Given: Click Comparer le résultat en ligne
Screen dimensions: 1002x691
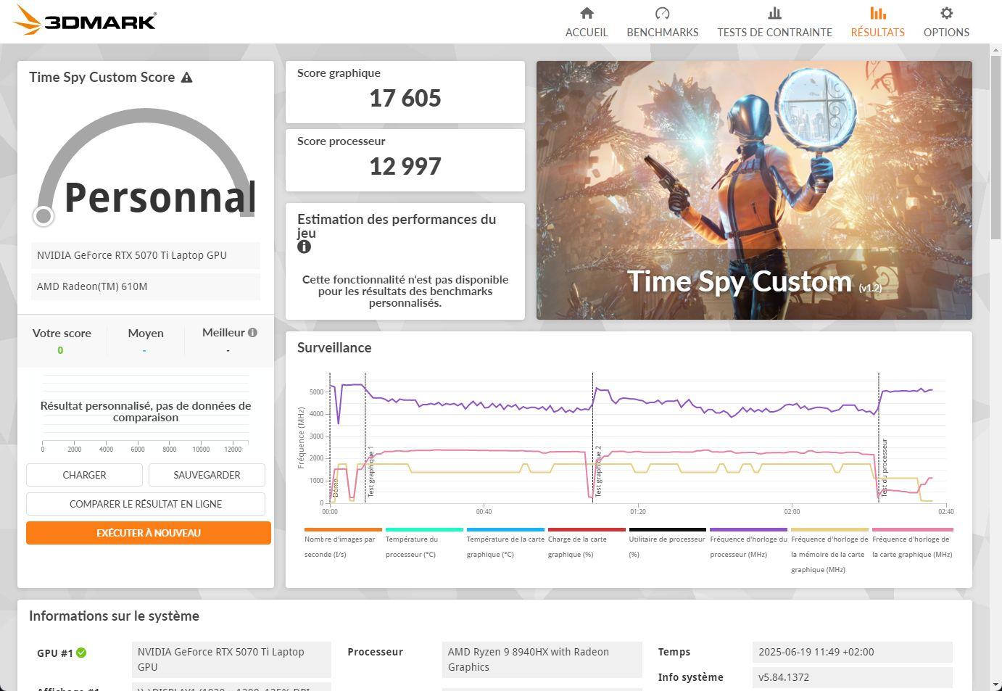Looking at the screenshot, I should pos(146,504).
